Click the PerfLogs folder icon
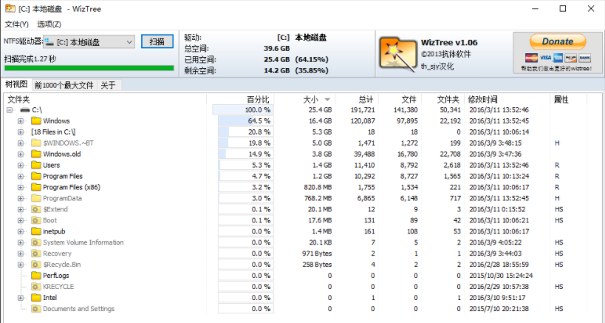This screenshot has height=323, width=605. [x=36, y=276]
